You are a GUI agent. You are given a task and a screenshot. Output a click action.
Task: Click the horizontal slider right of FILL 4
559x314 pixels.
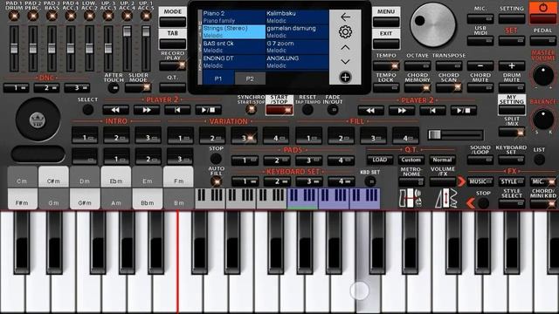click(456, 134)
